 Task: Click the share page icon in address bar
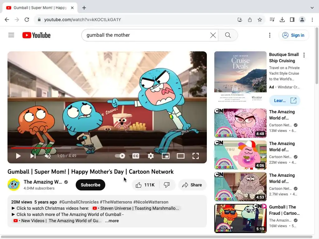pos(250,20)
